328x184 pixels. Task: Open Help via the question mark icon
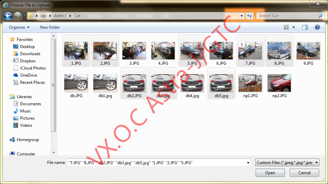pyautogui.click(x=317, y=27)
